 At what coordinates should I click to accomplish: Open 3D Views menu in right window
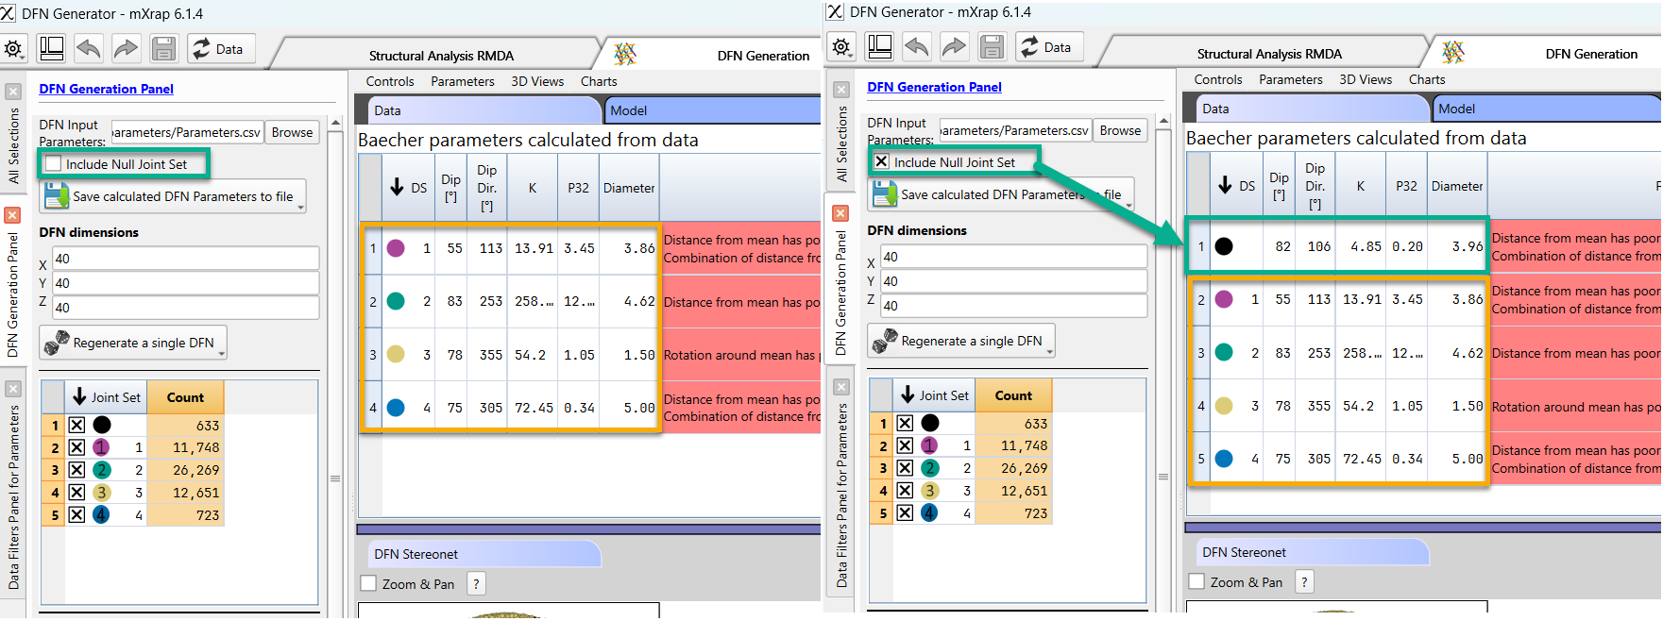(x=1366, y=79)
